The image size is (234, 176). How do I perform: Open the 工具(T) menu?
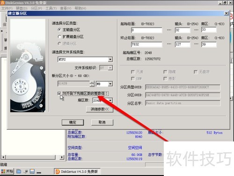tap(51, 8)
